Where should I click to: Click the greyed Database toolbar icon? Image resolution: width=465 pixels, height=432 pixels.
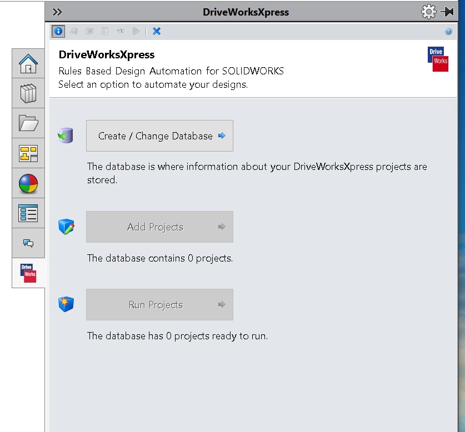(x=74, y=31)
